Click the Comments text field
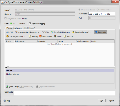 64,93
